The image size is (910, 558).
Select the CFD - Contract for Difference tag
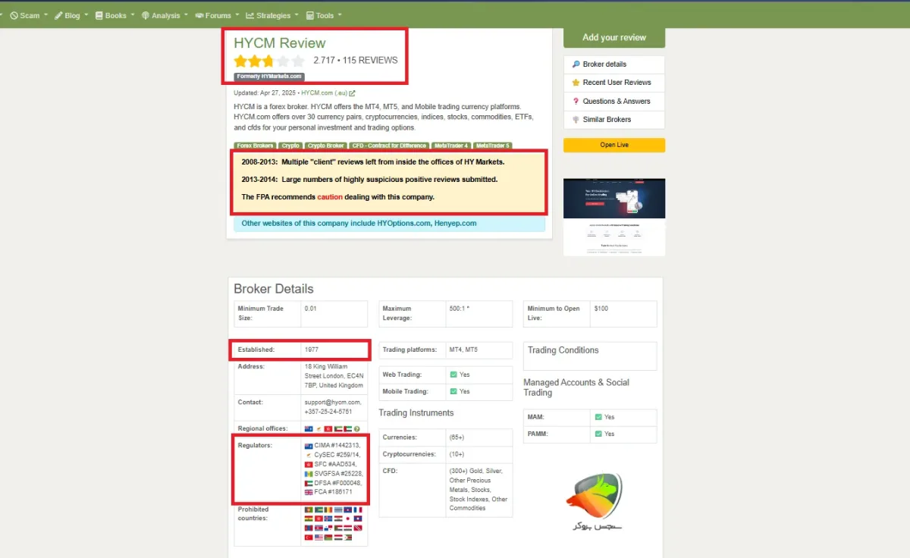click(390, 146)
